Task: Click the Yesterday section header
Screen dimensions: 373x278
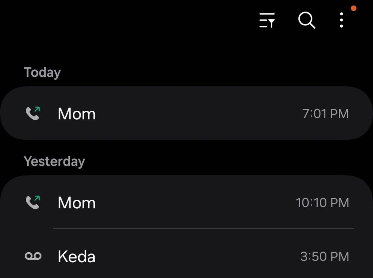Action: [x=54, y=161]
